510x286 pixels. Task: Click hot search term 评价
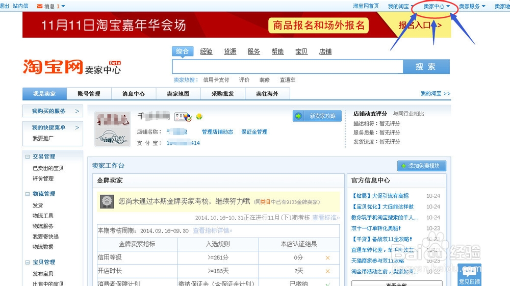pos(244,80)
